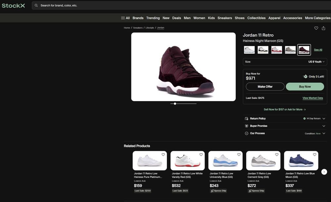Click next arrow in Related Products carousel
The image size is (331, 202).
[324, 172]
